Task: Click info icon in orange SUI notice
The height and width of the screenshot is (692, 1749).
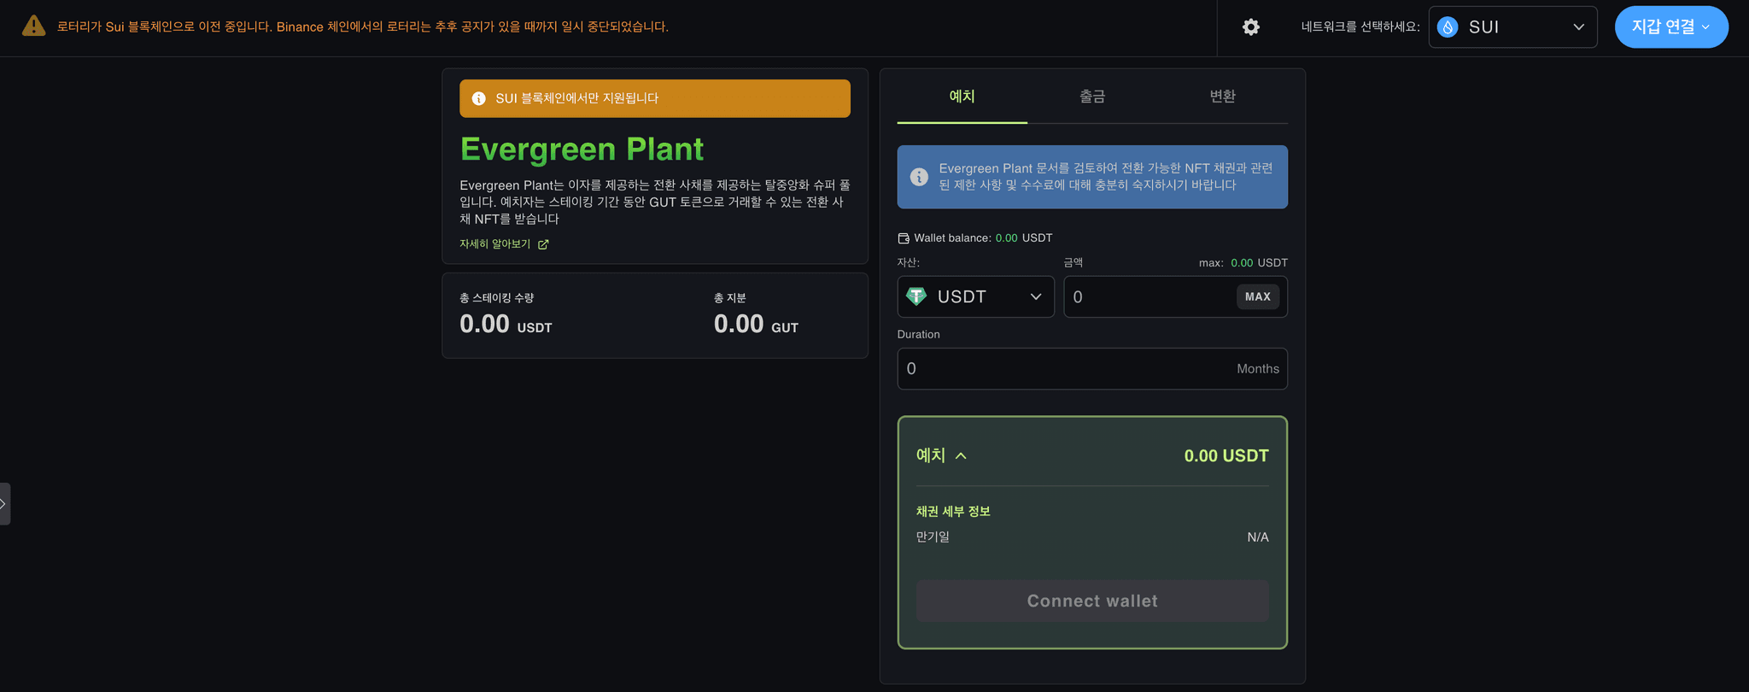Action: pyautogui.click(x=479, y=99)
